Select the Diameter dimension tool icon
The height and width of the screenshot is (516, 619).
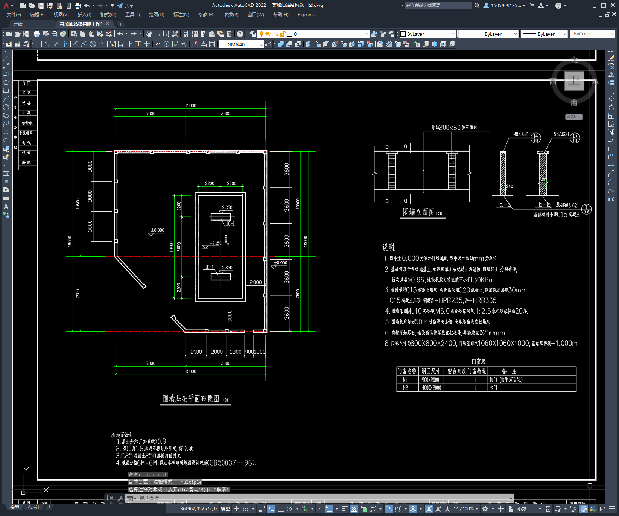coord(93,44)
